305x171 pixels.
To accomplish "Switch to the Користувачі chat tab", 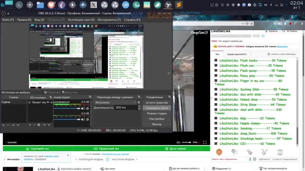I will 237,54.
